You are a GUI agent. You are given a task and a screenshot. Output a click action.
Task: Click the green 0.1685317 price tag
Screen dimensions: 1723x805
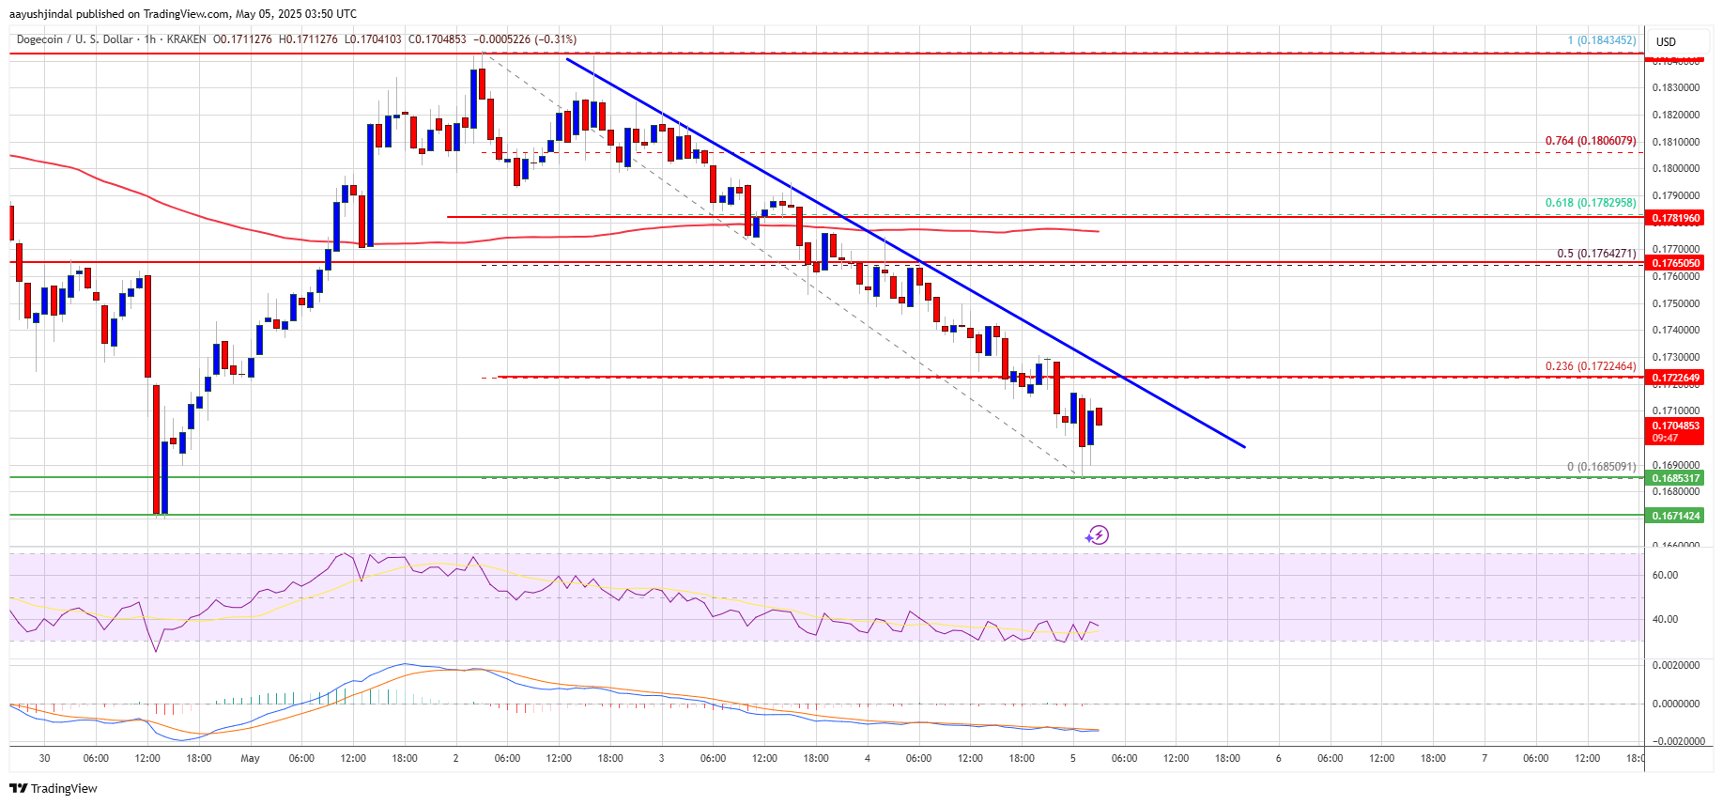[1676, 478]
